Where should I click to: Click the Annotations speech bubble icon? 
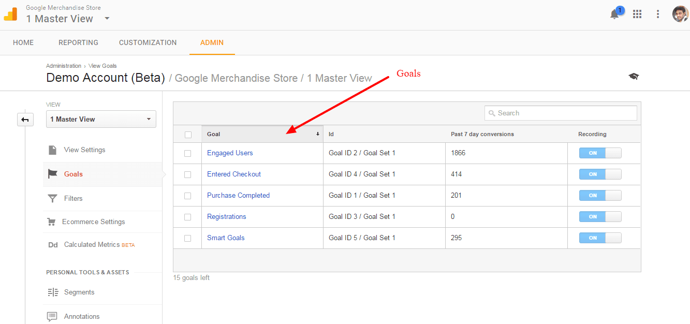[52, 316]
